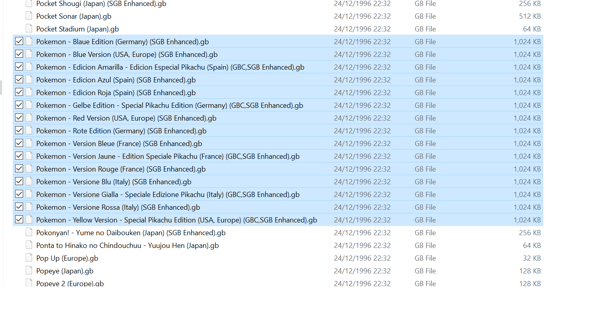Select file name Pokonyan! - Yume no Daibouken
This screenshot has width=601, height=312.
point(131,233)
